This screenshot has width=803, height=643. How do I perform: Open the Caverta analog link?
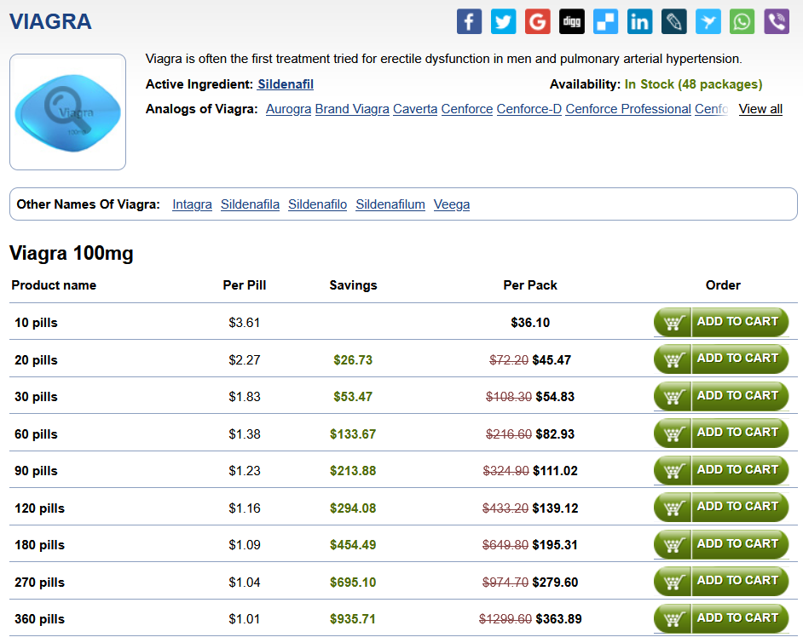415,109
